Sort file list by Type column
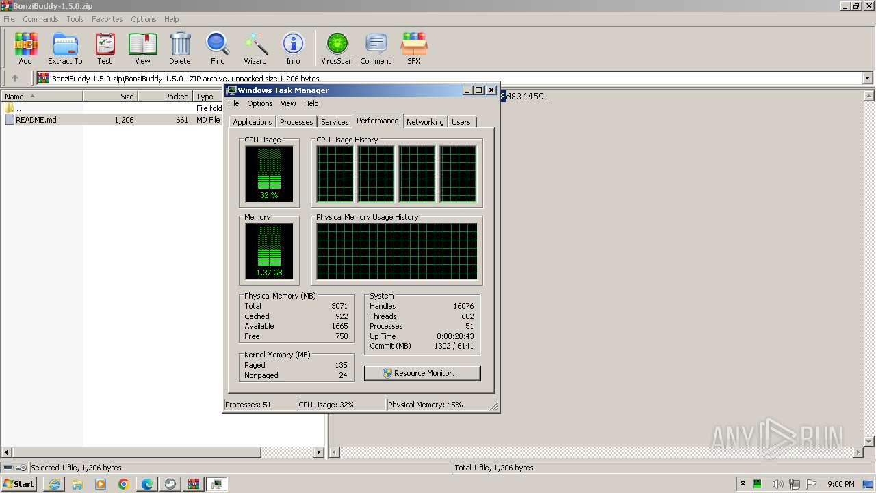The image size is (876, 493). [208, 97]
